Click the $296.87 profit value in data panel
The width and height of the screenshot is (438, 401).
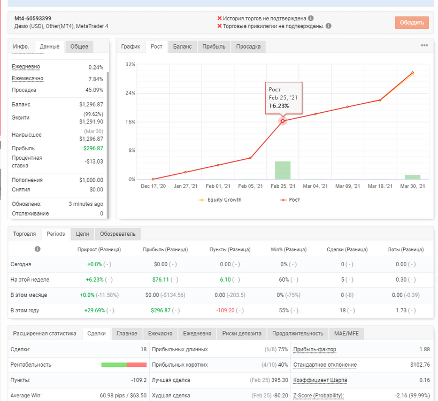pyautogui.click(x=93, y=148)
